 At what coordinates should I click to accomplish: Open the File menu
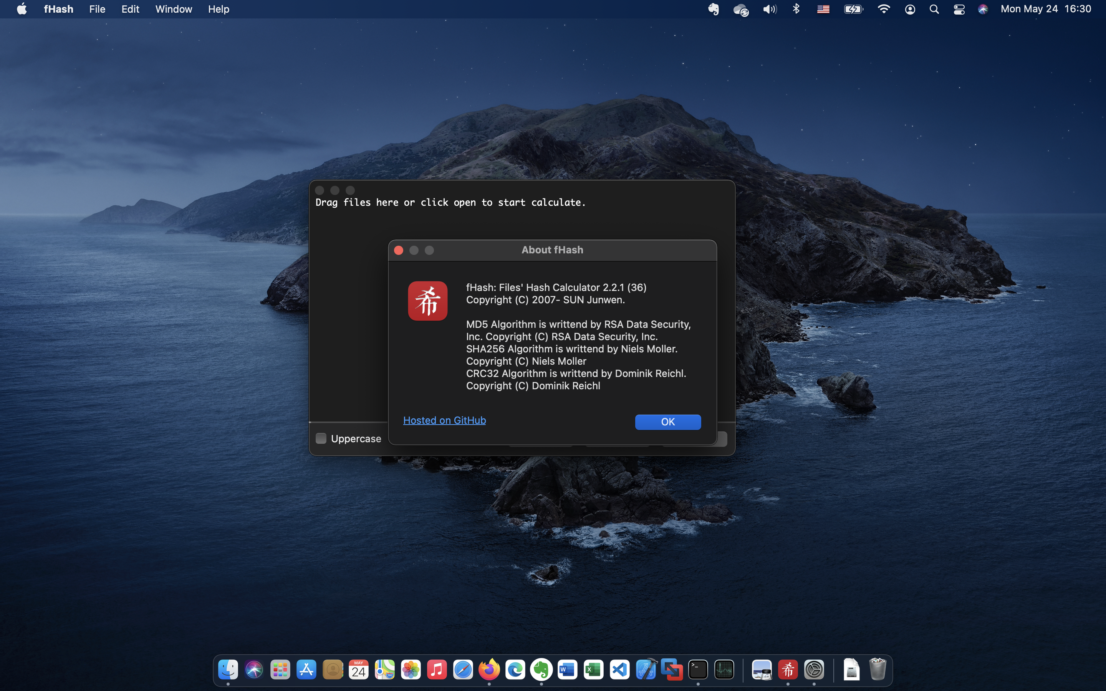pos(97,9)
